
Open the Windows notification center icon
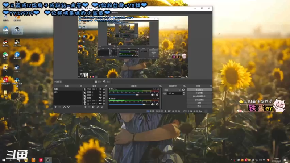(285, 160)
